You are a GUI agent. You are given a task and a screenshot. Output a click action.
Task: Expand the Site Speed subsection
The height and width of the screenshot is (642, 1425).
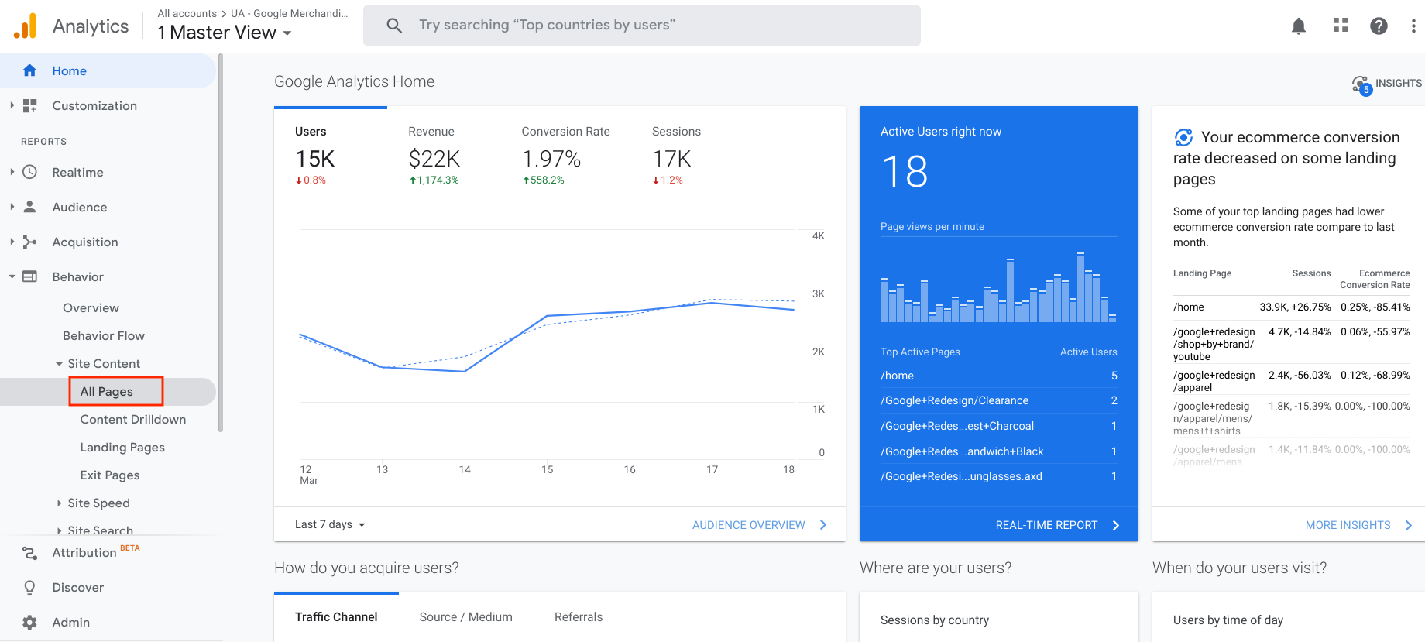(x=59, y=503)
